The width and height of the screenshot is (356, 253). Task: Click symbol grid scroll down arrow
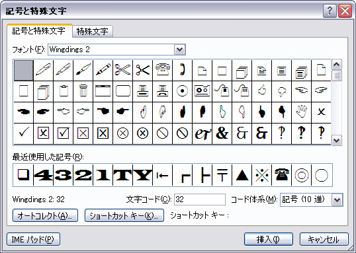click(x=337, y=140)
